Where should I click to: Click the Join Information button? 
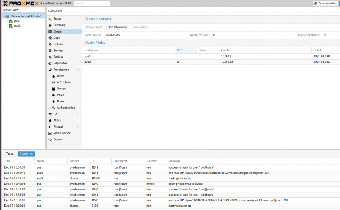tap(118, 27)
